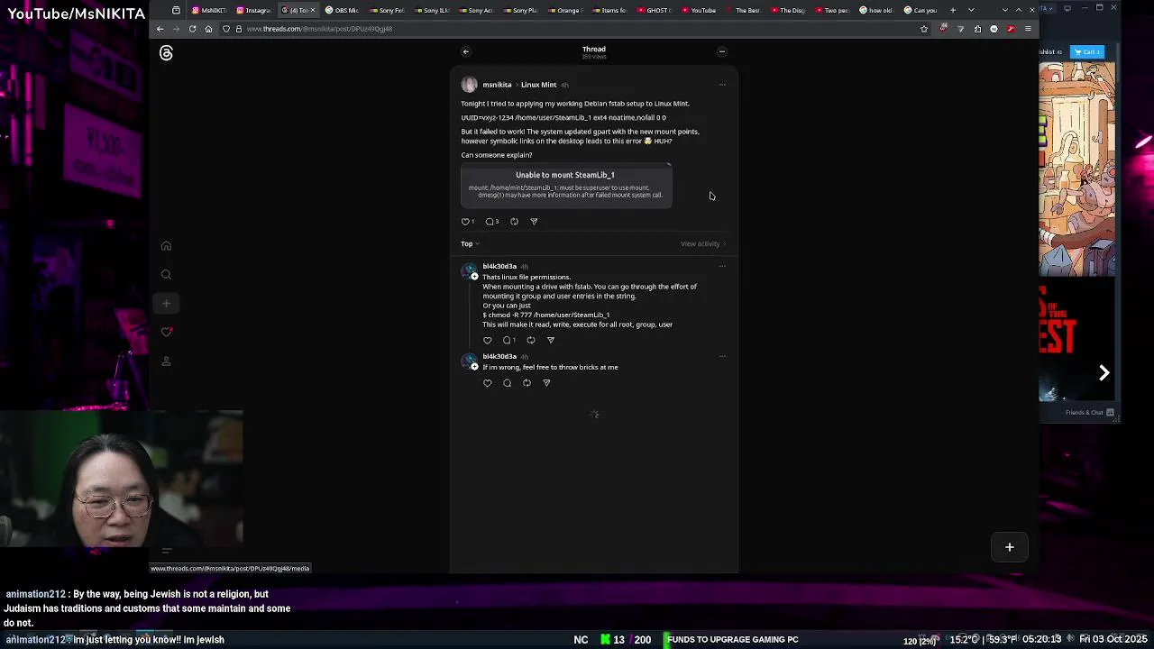Click the floating new thread plus button
Image resolution: width=1154 pixels, height=649 pixels.
coord(1010,547)
